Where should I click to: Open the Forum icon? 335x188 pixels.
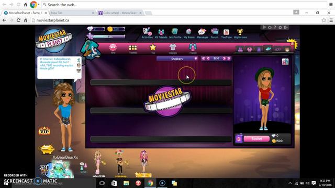click(x=215, y=33)
